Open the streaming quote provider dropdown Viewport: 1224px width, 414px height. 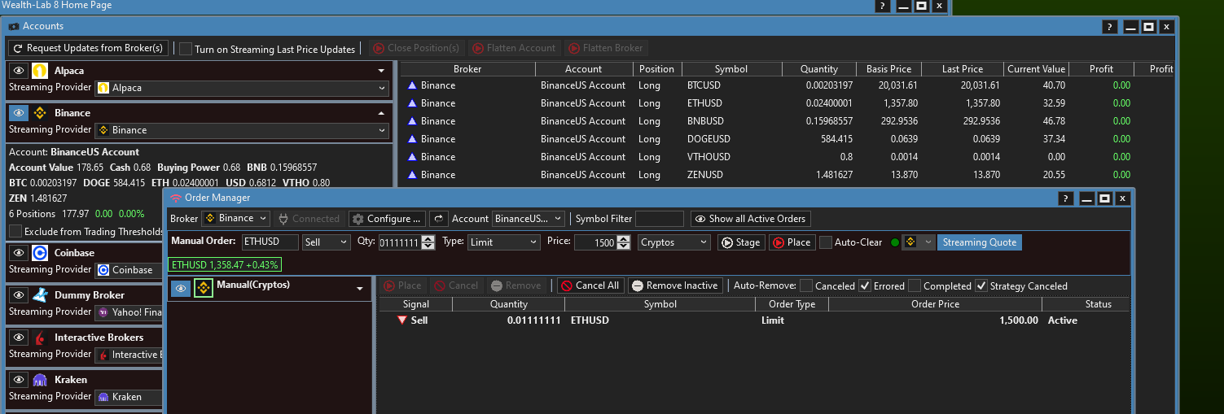[919, 242]
